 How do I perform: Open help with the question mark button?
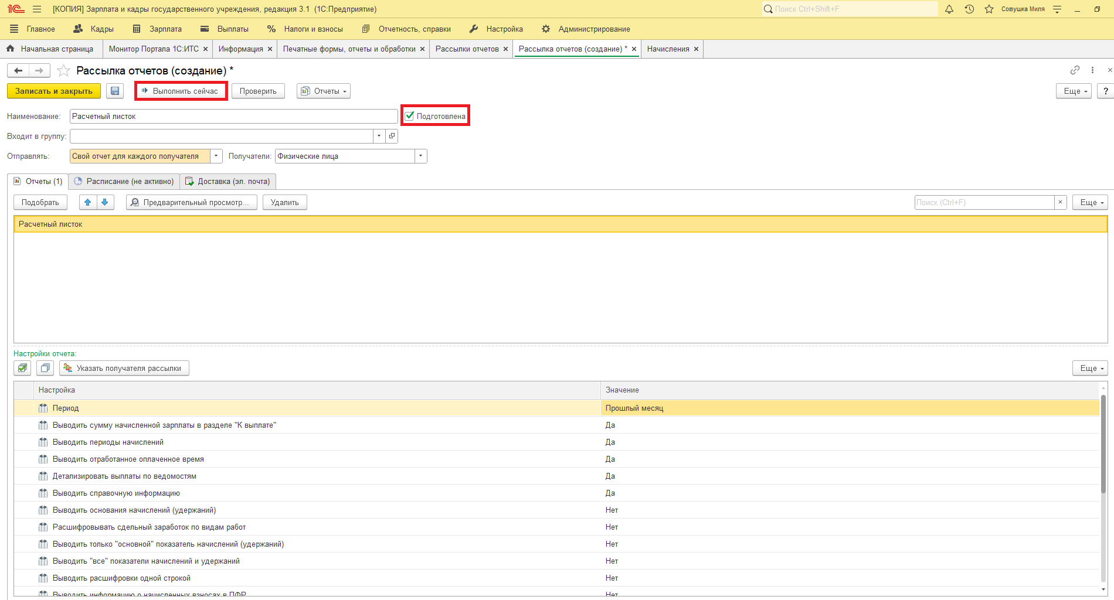coord(1106,91)
